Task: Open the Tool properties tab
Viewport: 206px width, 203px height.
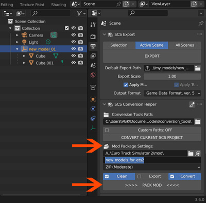Action: [93, 25]
